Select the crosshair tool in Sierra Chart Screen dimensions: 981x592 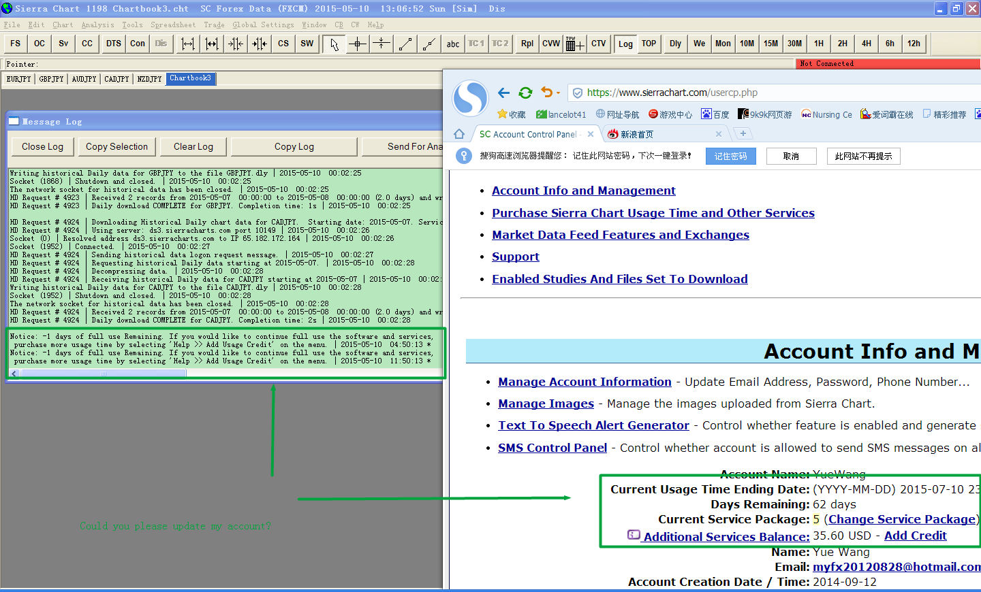(x=358, y=44)
